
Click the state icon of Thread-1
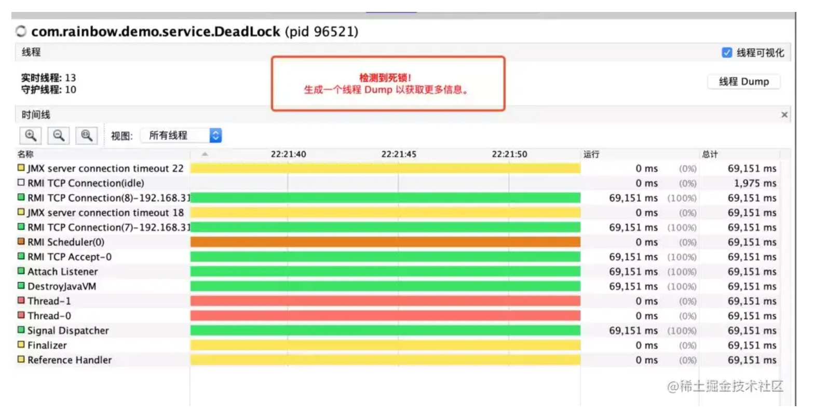21,300
